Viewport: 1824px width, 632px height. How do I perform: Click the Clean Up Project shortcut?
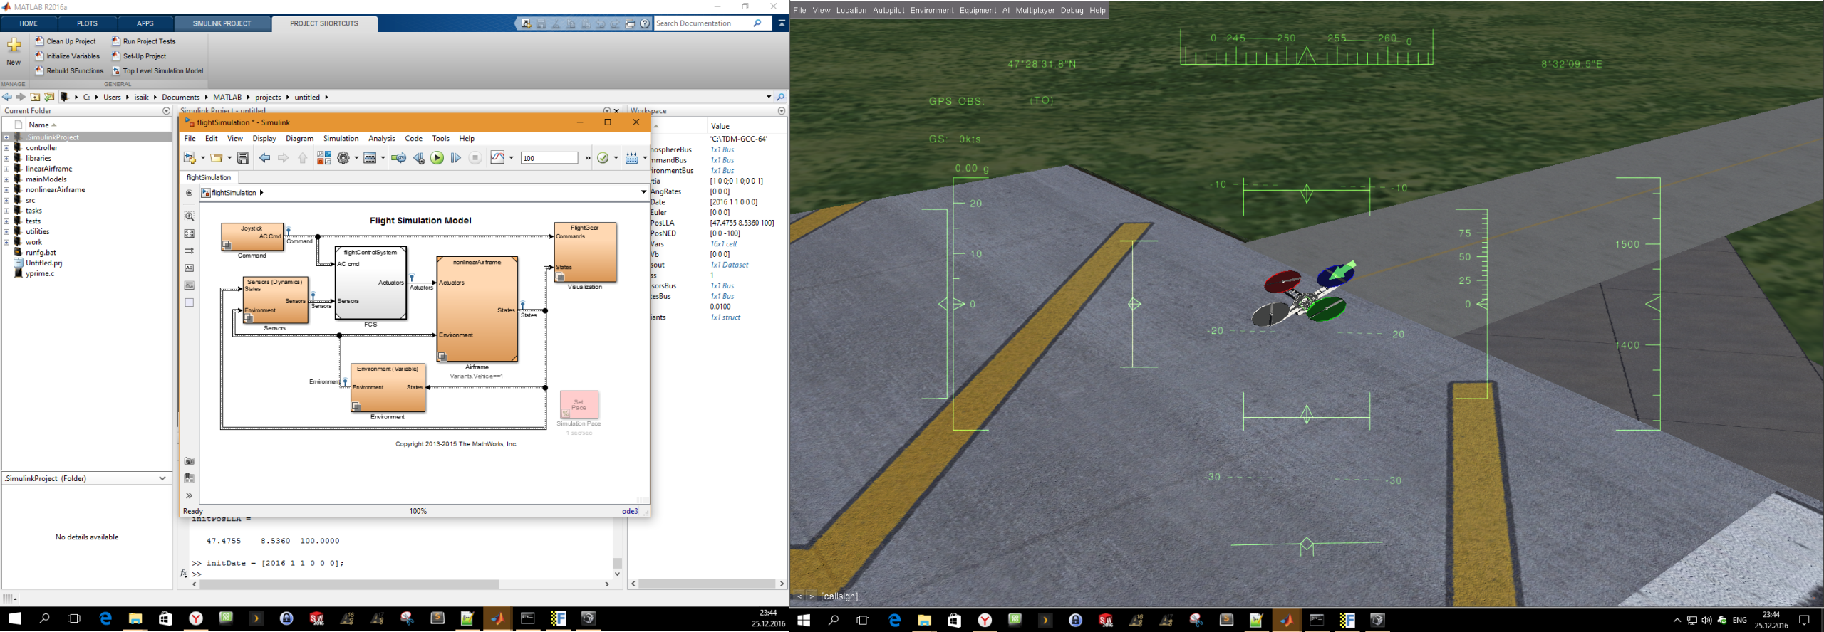click(66, 41)
